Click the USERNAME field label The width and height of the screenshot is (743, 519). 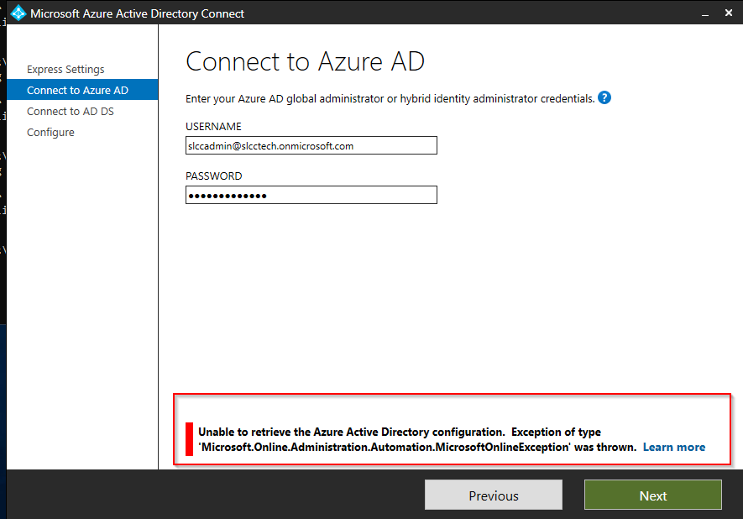(213, 127)
